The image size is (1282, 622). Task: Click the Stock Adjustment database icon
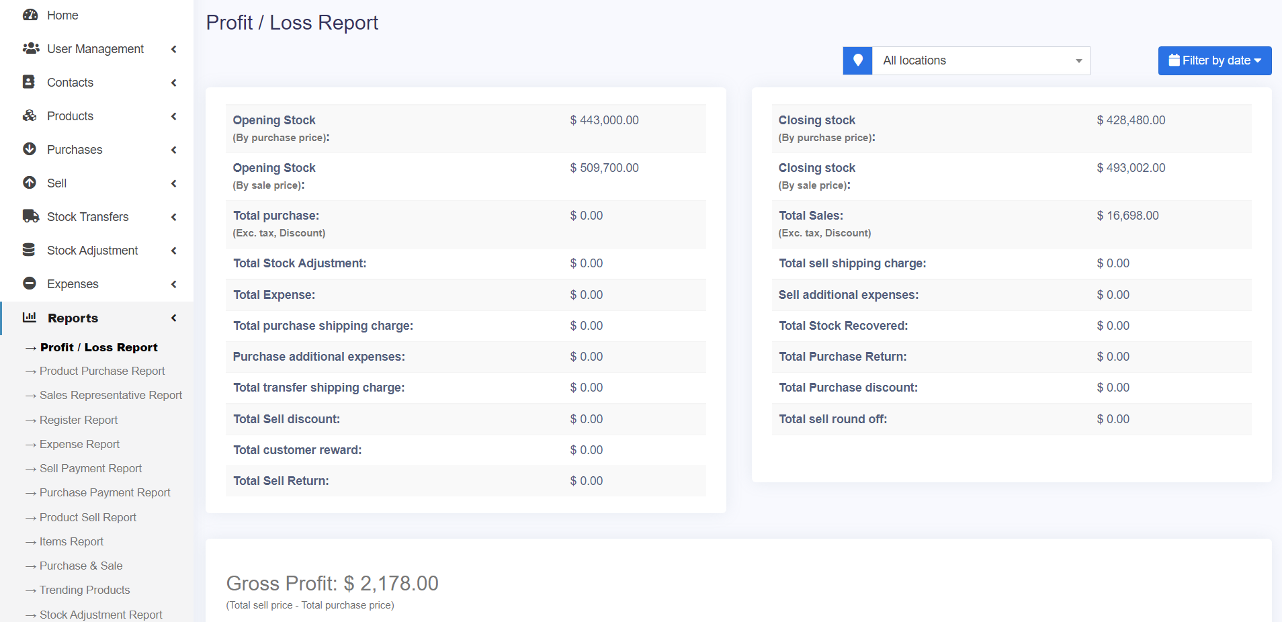(29, 250)
